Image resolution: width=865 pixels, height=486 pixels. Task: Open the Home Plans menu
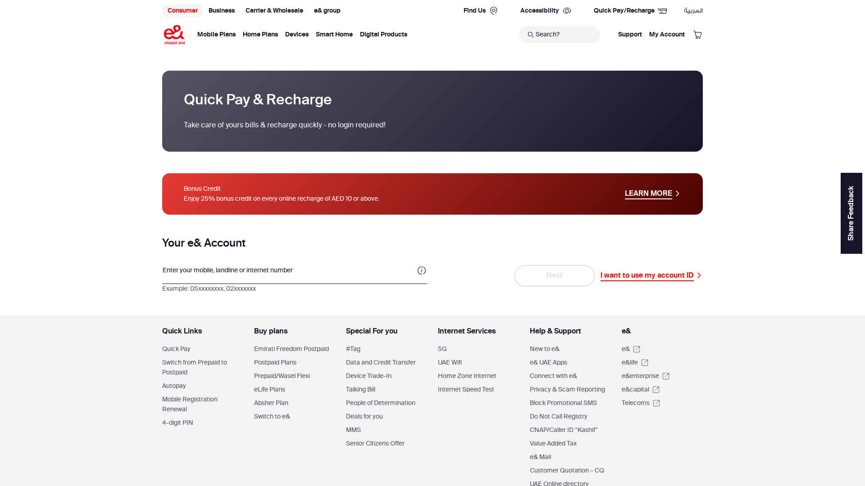click(260, 35)
